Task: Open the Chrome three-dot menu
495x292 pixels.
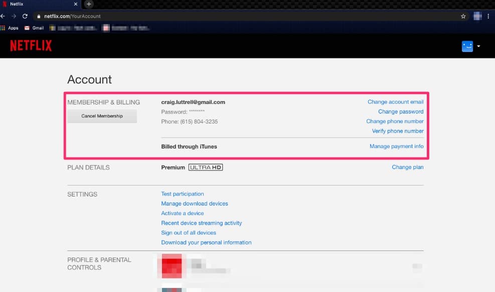Action: pos(488,16)
